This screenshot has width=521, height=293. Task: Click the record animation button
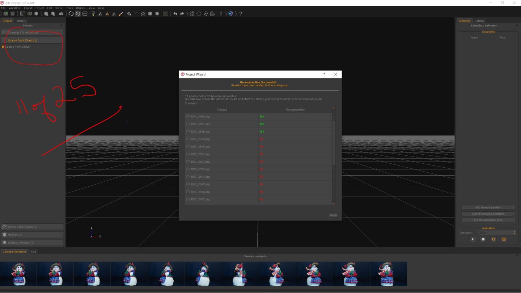pos(483,239)
